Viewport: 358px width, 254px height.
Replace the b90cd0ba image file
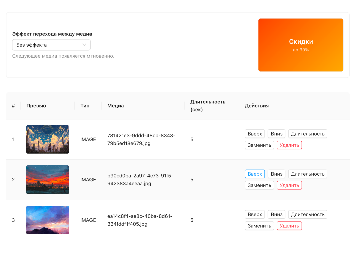pyautogui.click(x=259, y=185)
